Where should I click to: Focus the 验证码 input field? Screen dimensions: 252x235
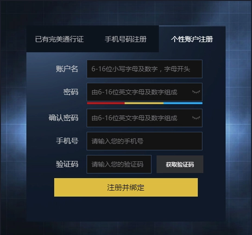click(119, 164)
